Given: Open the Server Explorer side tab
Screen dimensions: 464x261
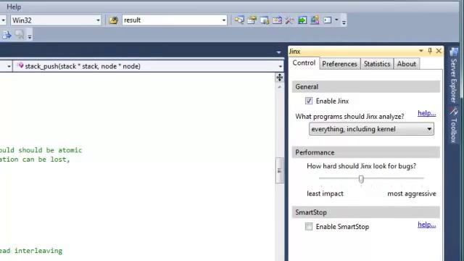Looking at the screenshot, I should [x=453, y=75].
